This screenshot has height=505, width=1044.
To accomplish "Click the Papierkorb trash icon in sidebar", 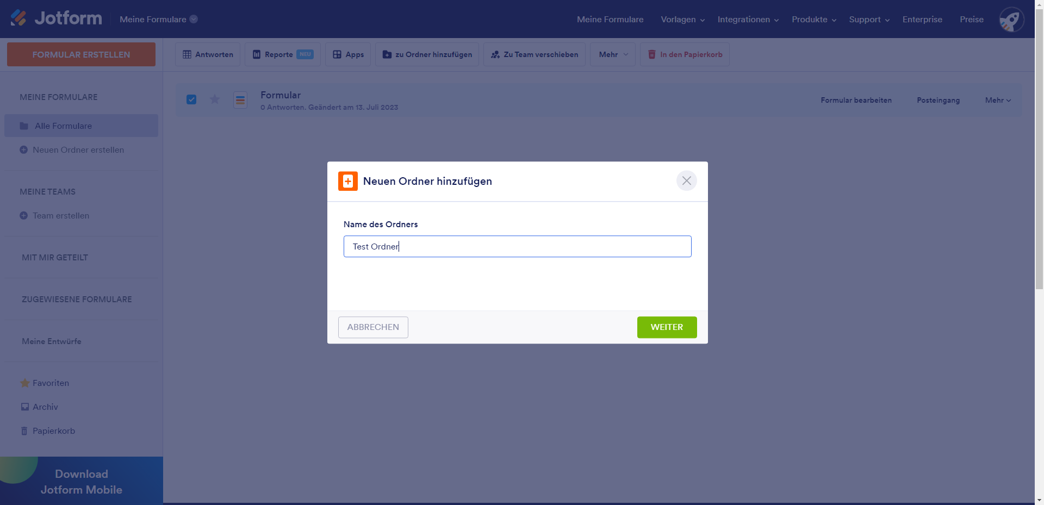I will (x=24, y=431).
